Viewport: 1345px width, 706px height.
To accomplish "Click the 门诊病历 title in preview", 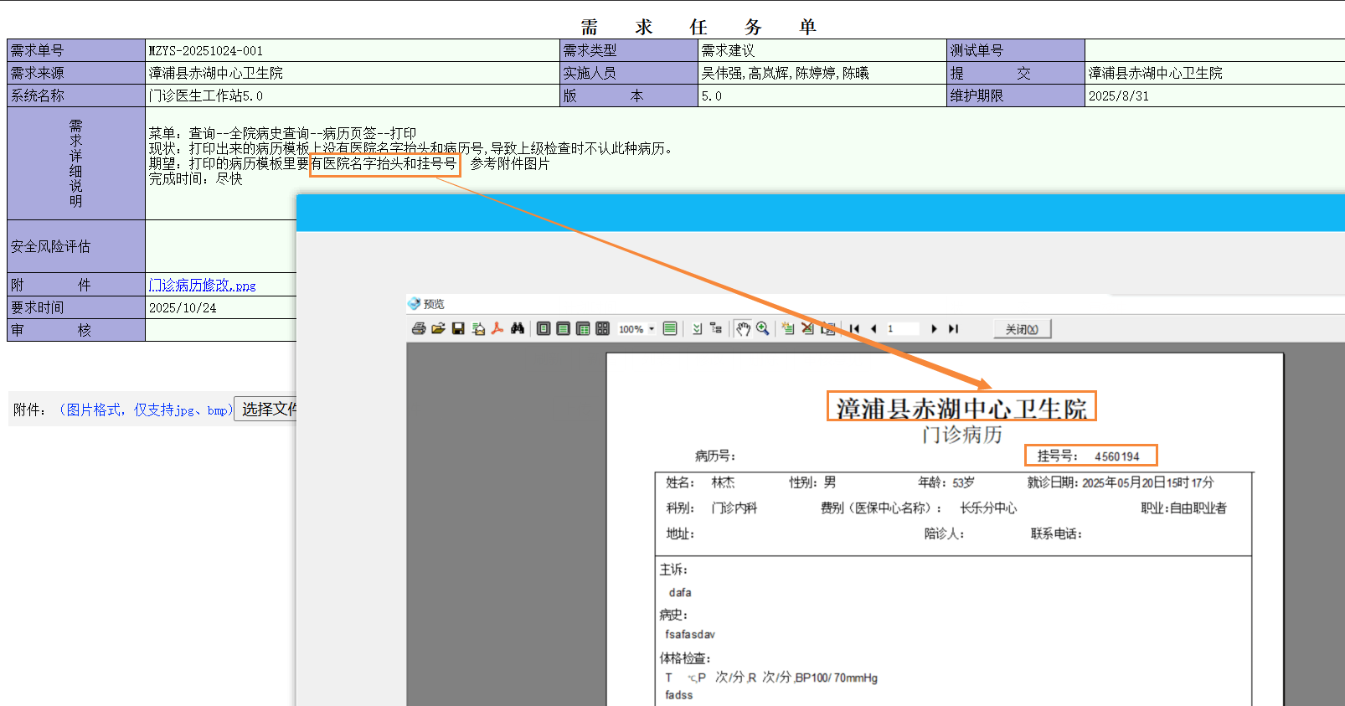I will click(961, 435).
